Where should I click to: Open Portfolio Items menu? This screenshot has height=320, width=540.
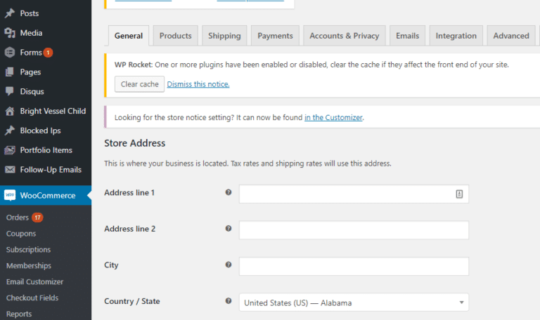click(46, 150)
